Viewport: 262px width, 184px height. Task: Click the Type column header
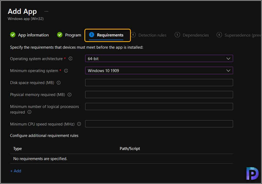[18, 149]
